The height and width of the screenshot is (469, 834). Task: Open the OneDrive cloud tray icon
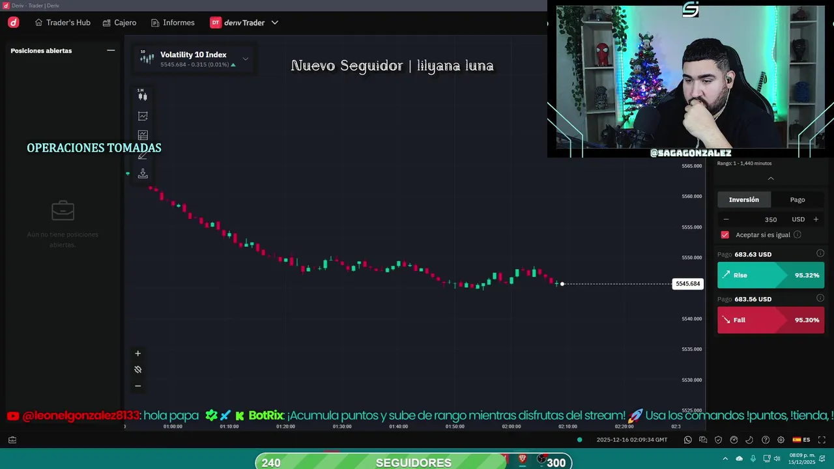(739, 459)
